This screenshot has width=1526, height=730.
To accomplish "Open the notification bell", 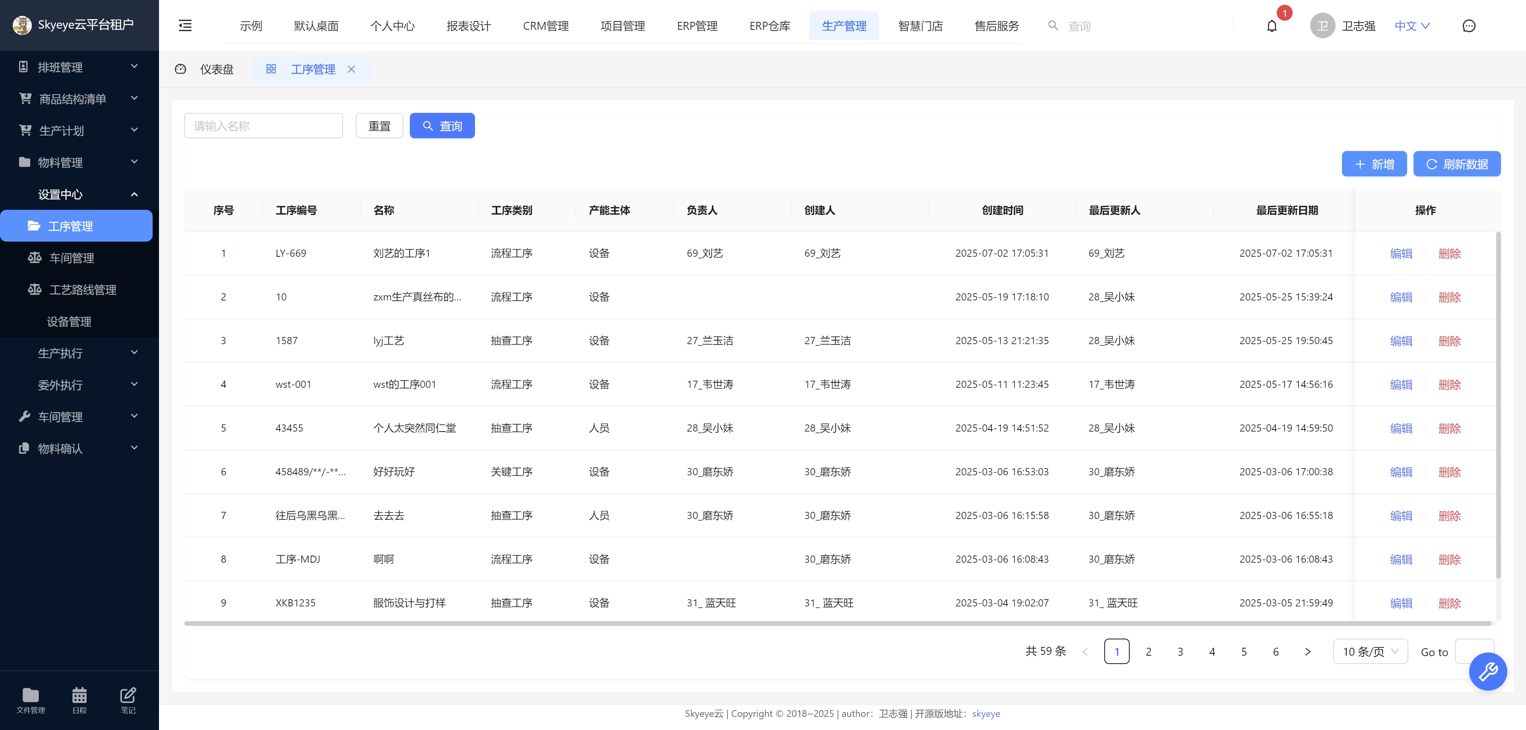I will tap(1272, 26).
